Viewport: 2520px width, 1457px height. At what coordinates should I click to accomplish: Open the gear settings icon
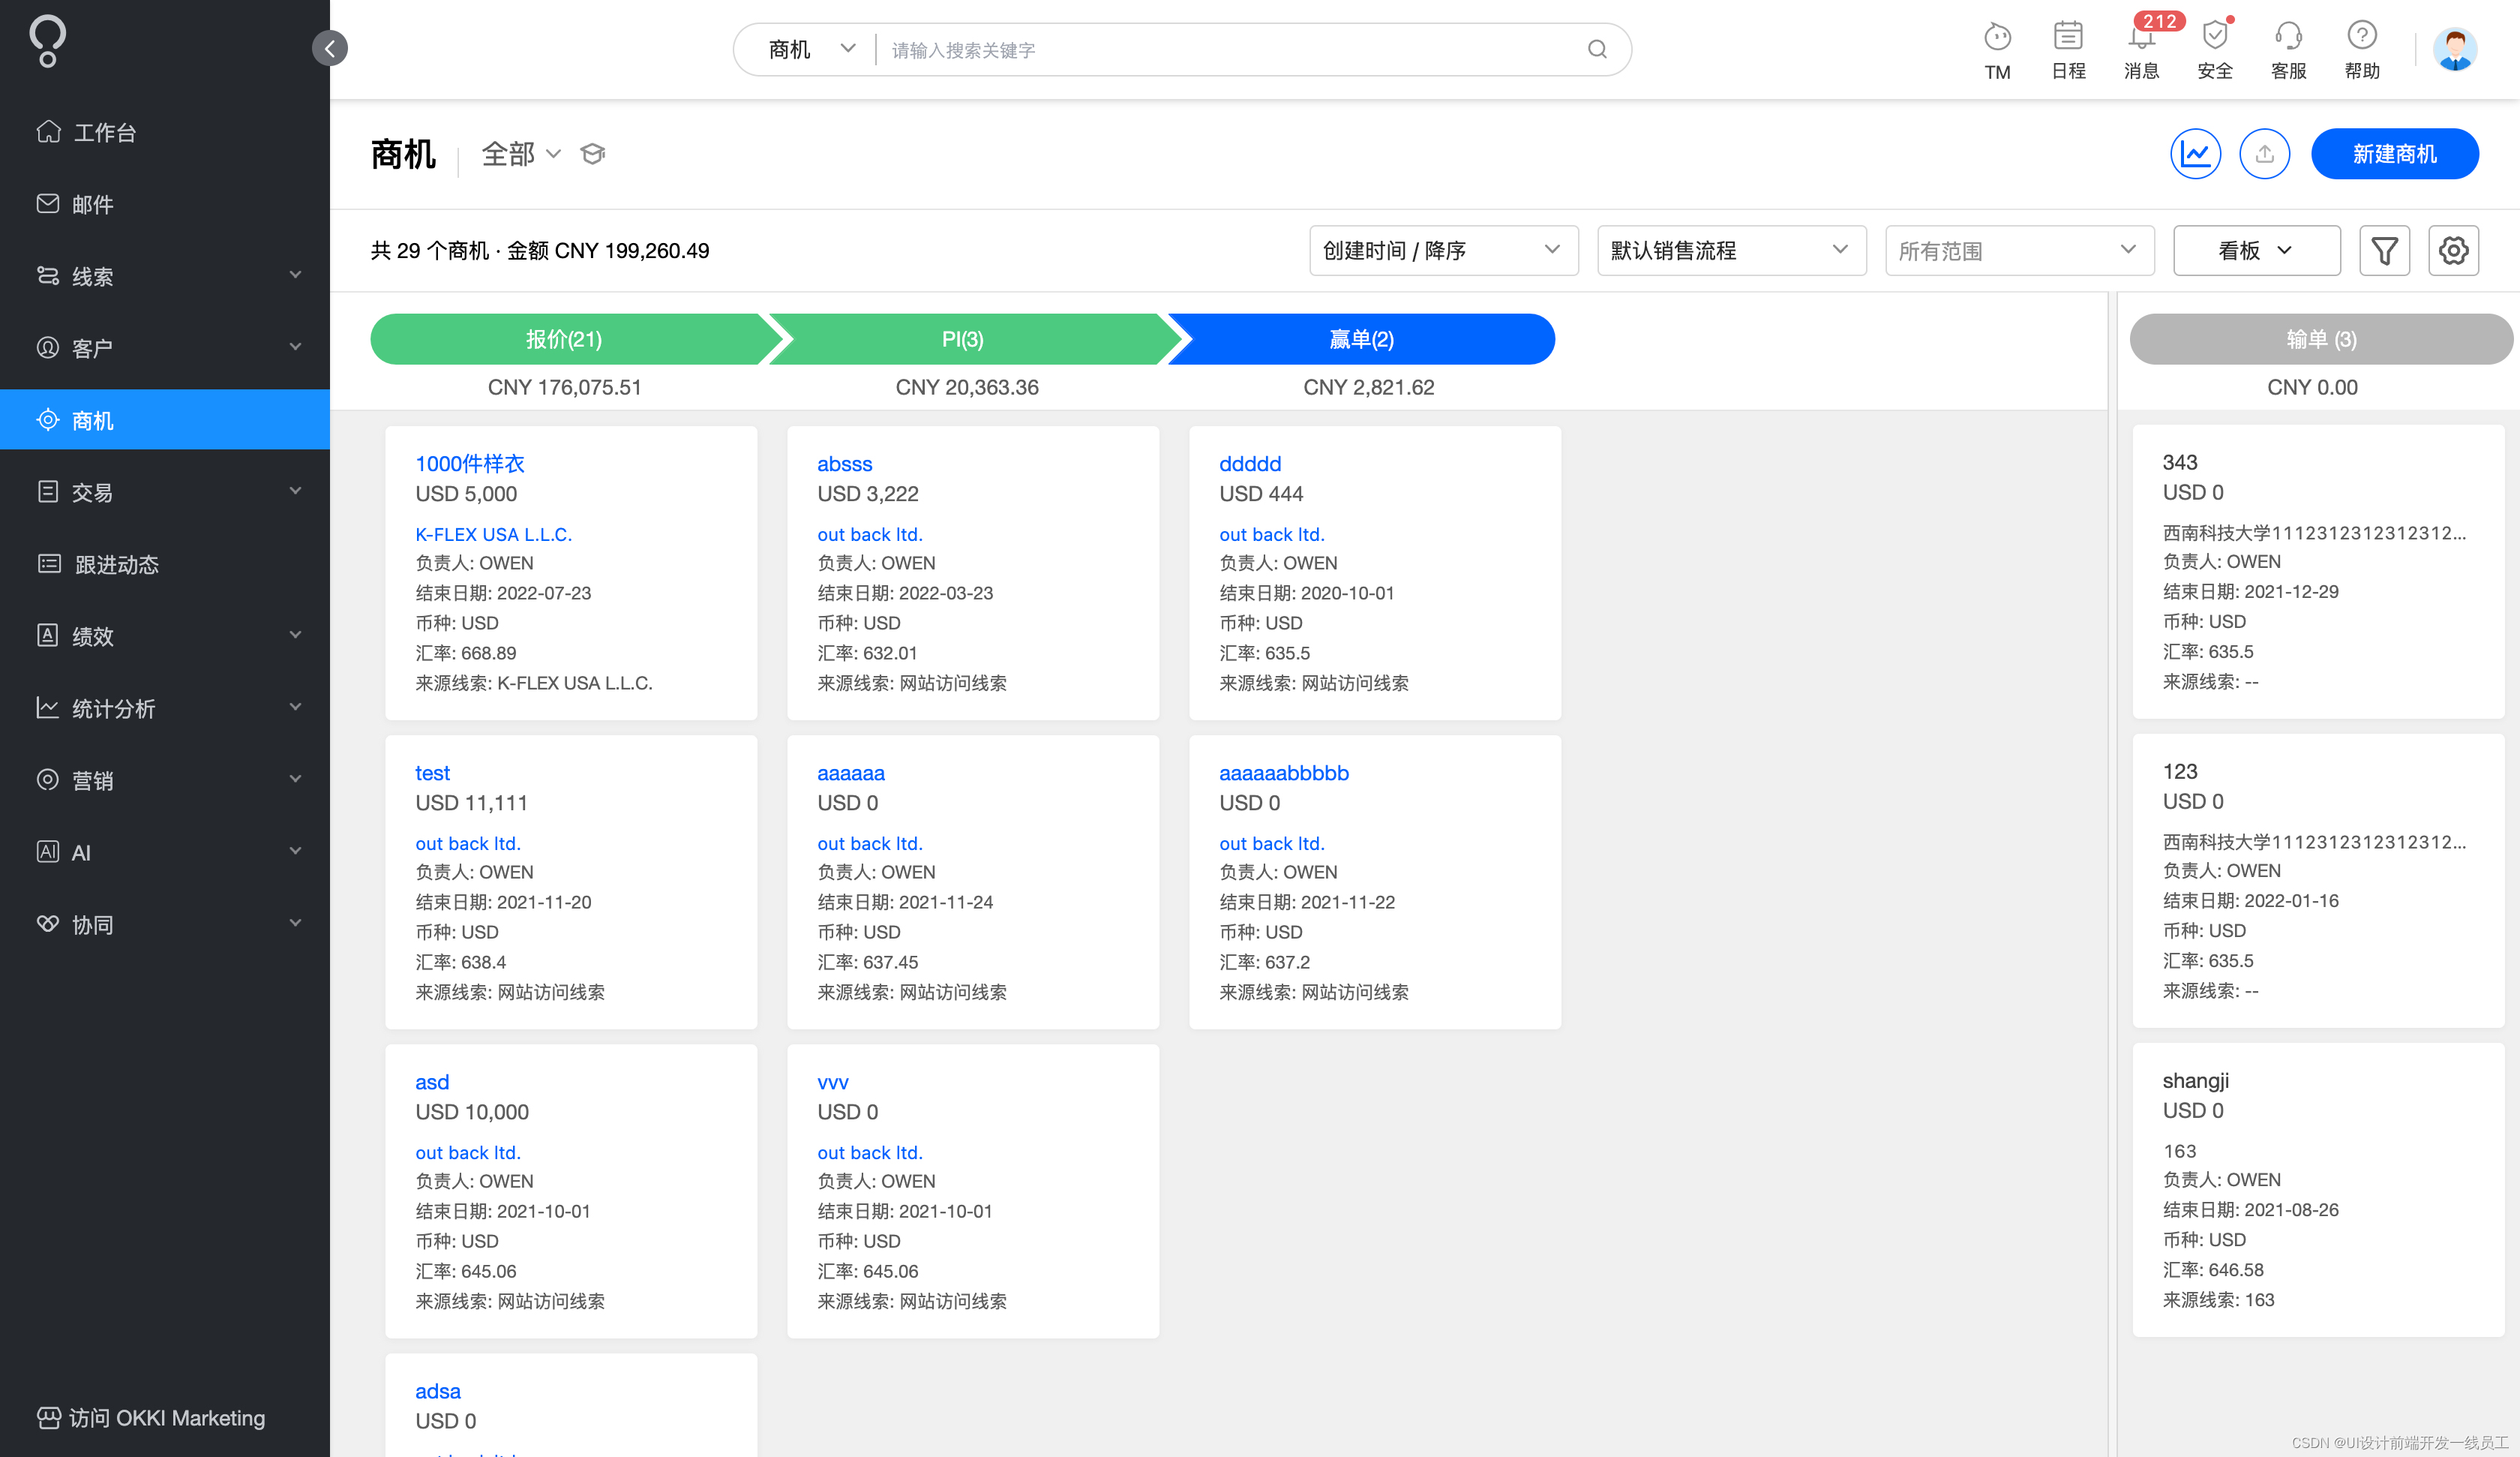2453,250
